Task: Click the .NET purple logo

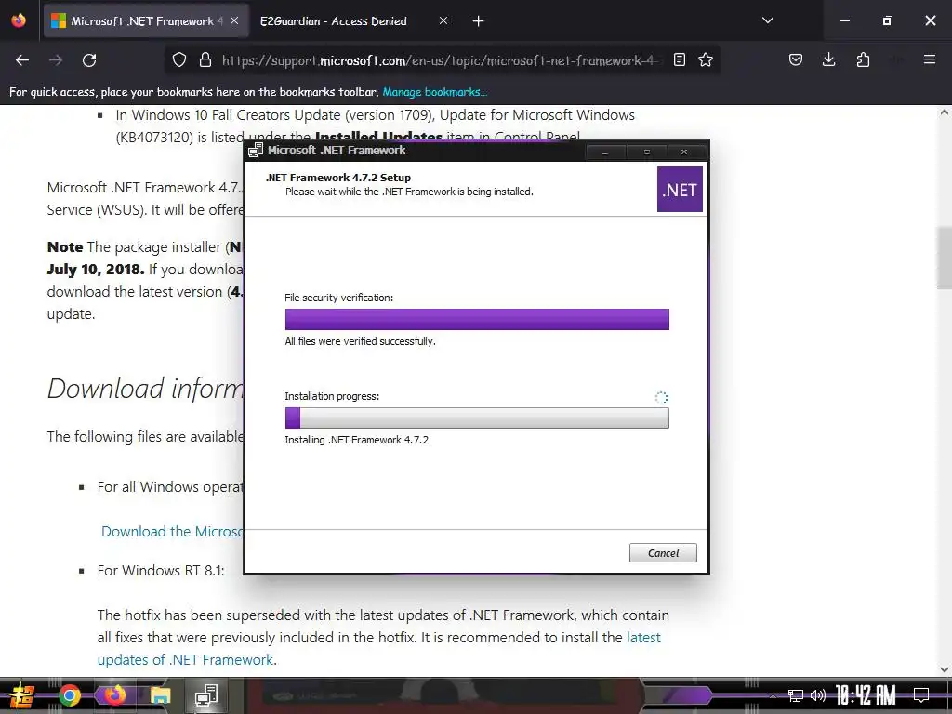Action: pos(680,190)
